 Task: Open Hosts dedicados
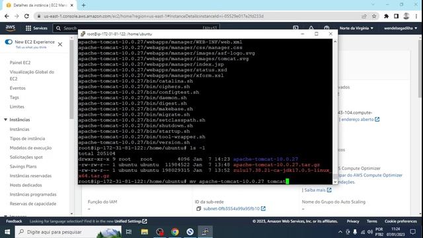tap(26, 185)
